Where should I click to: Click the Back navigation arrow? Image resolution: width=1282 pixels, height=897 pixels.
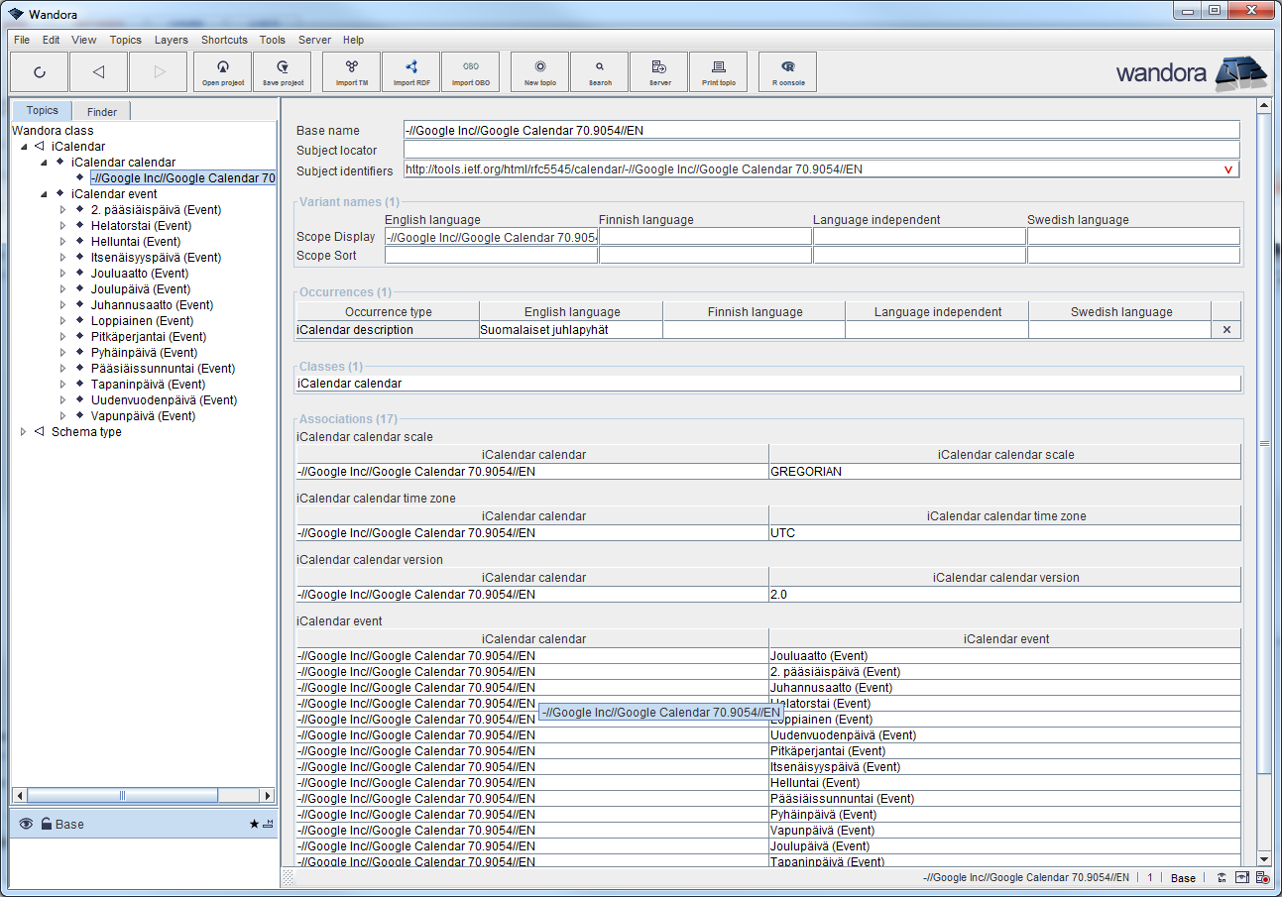[x=98, y=71]
